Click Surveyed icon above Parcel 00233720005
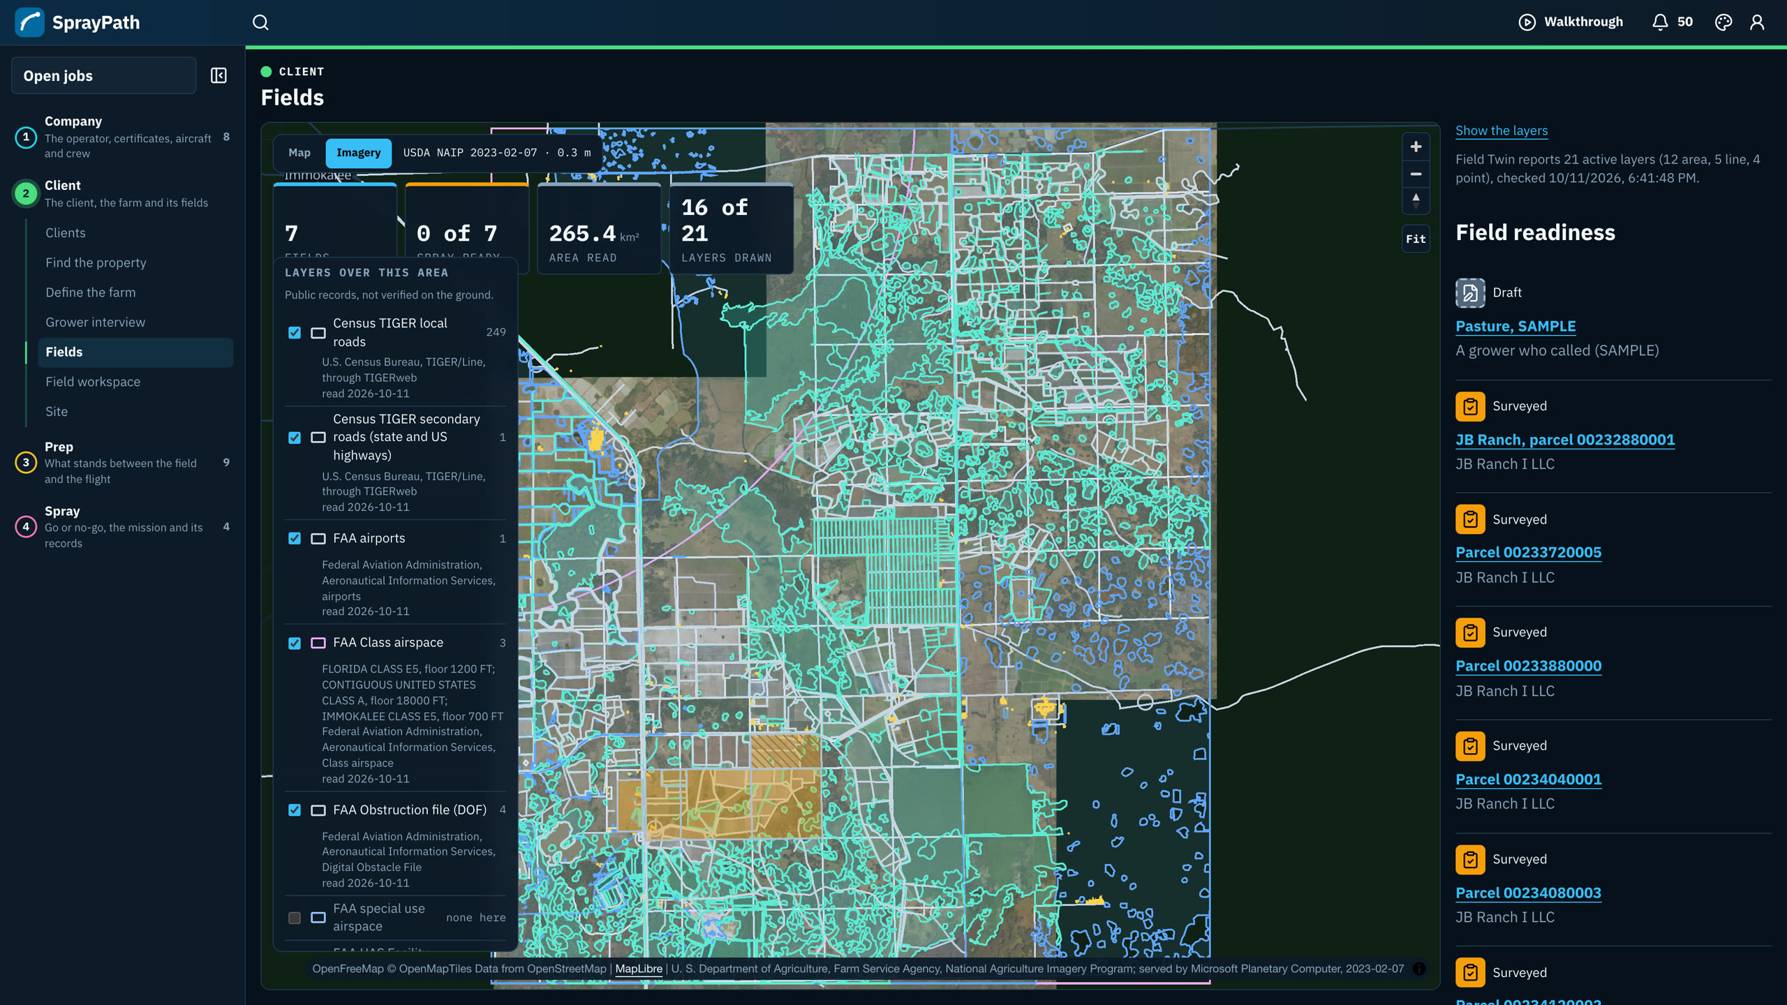 coord(1470,519)
